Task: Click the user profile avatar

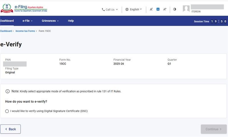Action: click(x=186, y=9)
